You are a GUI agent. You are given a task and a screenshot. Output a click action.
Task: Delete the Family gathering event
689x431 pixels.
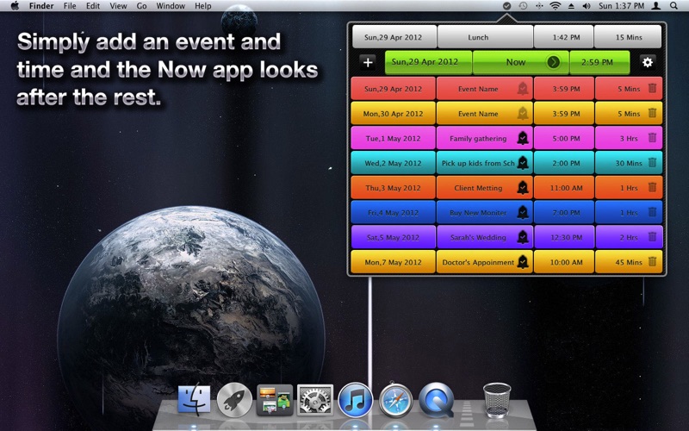coord(652,138)
